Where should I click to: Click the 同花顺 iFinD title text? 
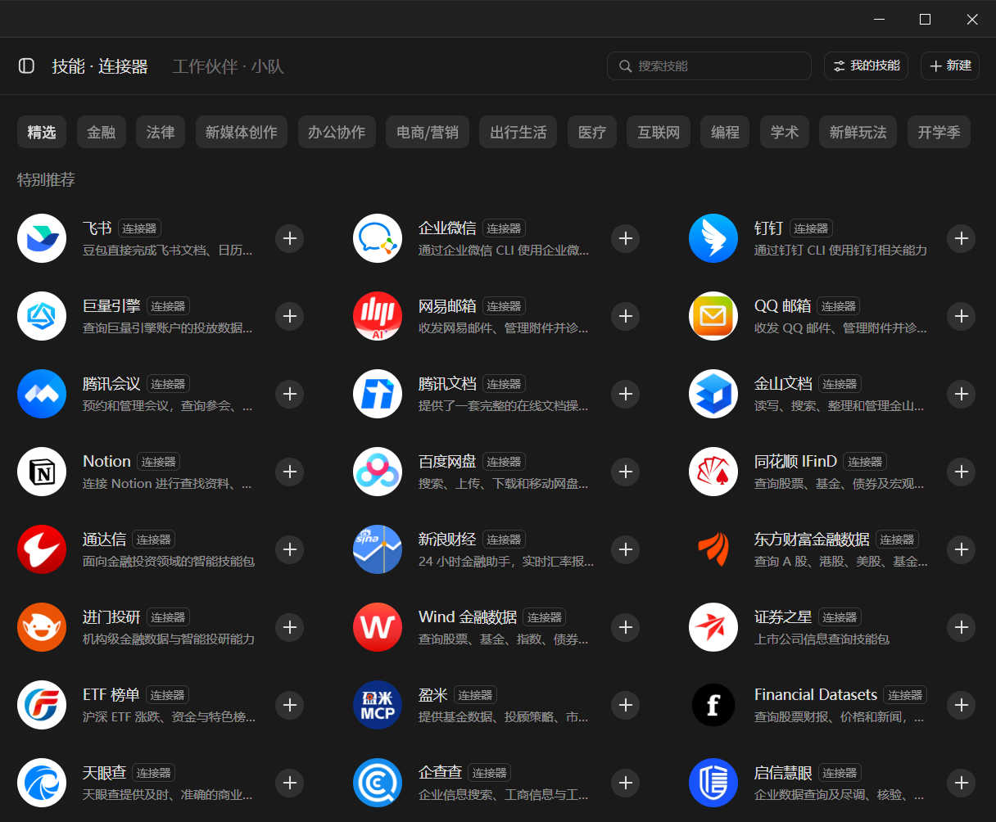coord(795,462)
